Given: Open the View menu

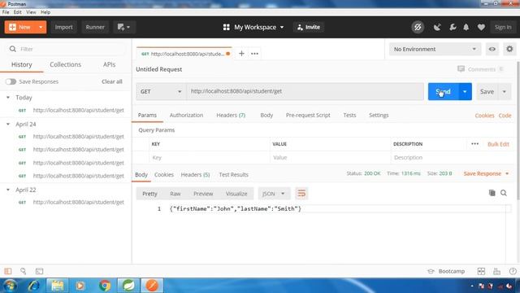Looking at the screenshot, I should click(x=31, y=12).
